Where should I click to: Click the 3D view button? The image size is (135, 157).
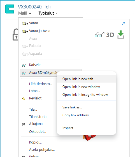[x=110, y=35]
